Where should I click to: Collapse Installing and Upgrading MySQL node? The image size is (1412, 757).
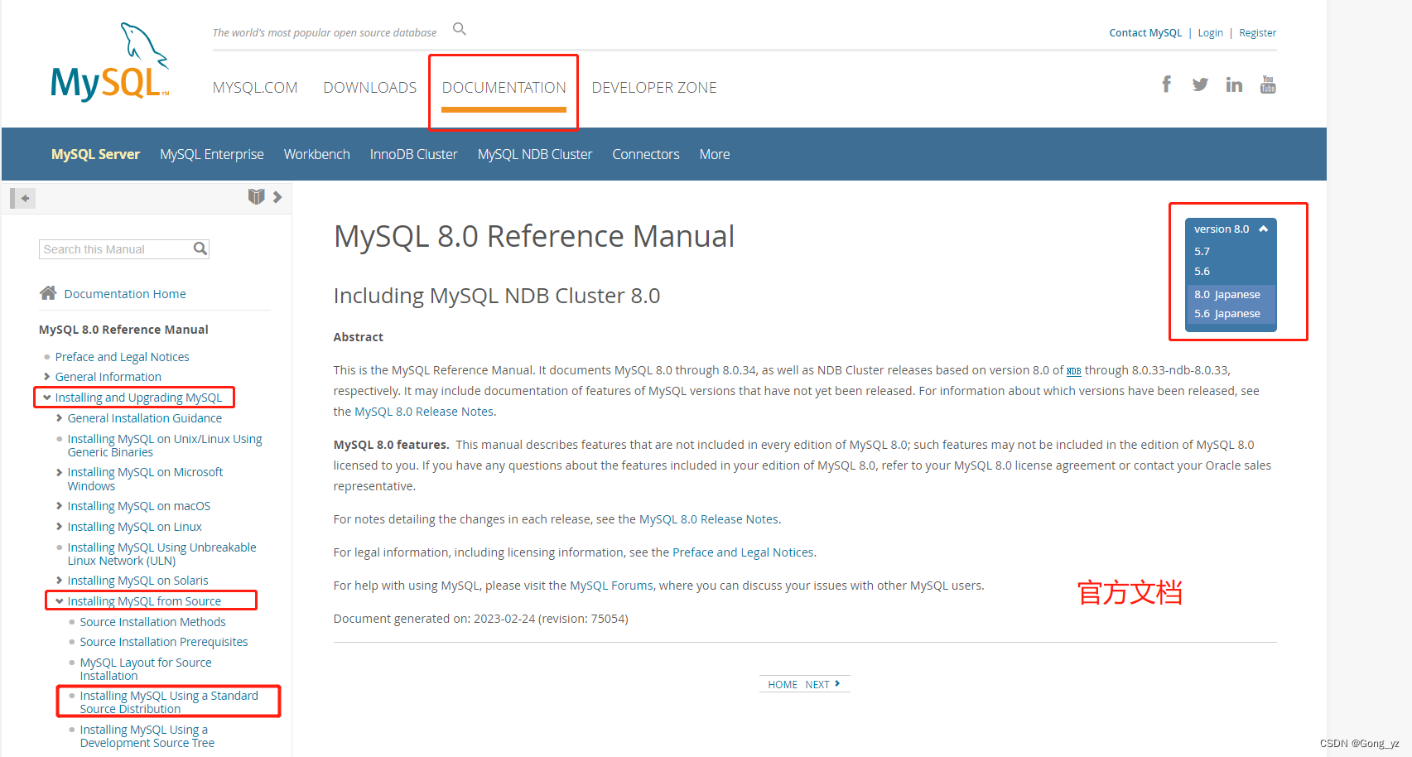[47, 398]
